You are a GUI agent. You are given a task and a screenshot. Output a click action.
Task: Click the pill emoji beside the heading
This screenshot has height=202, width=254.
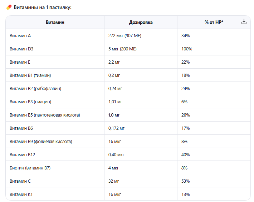(x=9, y=8)
